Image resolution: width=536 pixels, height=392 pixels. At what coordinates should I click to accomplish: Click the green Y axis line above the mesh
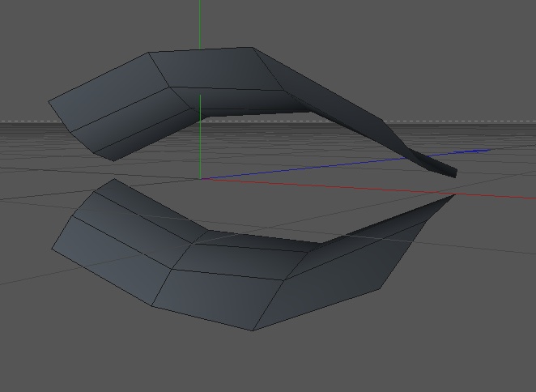pos(200,24)
